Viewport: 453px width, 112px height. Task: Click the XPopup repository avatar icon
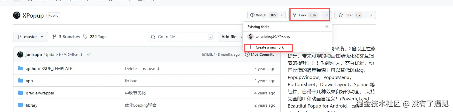point(17,15)
